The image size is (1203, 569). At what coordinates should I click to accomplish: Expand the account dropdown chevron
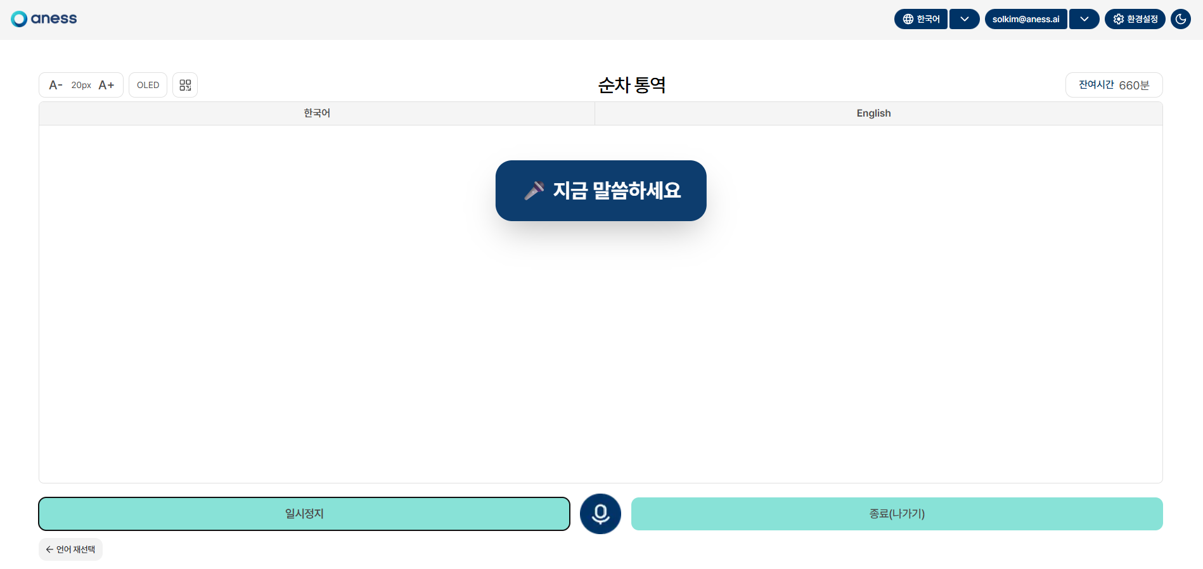coord(1084,19)
